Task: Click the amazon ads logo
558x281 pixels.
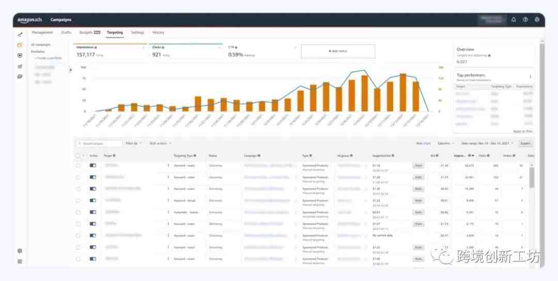Action: point(29,20)
